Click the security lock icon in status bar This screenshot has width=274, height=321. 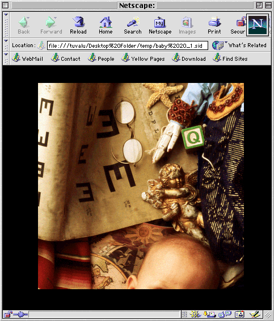point(8,314)
